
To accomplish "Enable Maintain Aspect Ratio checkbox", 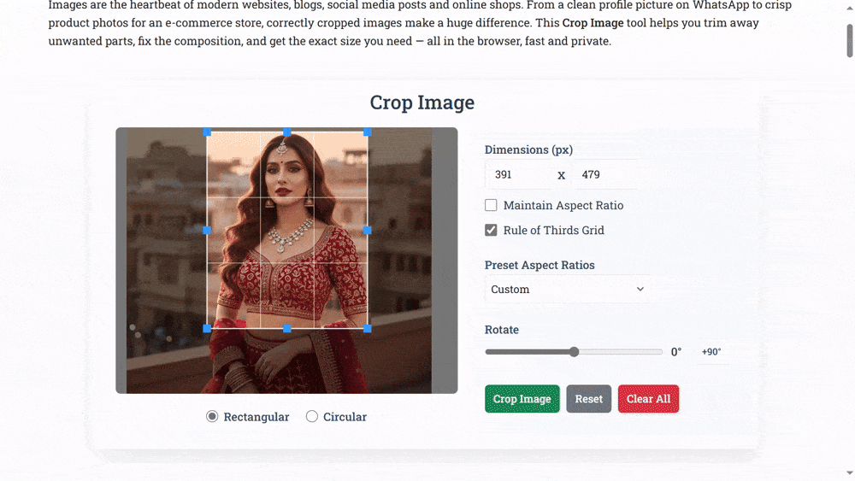I will 491,205.
